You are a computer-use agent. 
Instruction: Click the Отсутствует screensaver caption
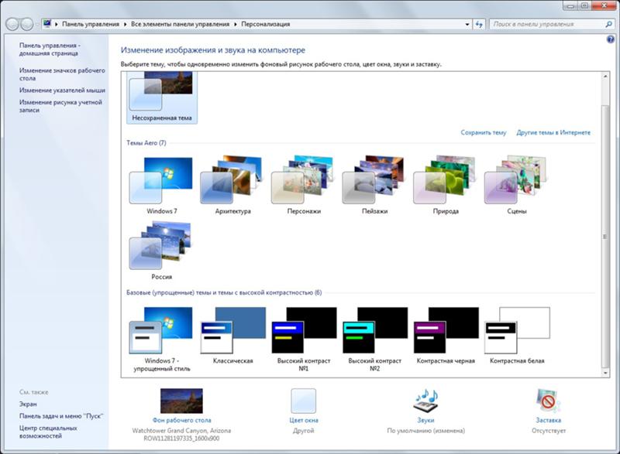[x=549, y=431]
